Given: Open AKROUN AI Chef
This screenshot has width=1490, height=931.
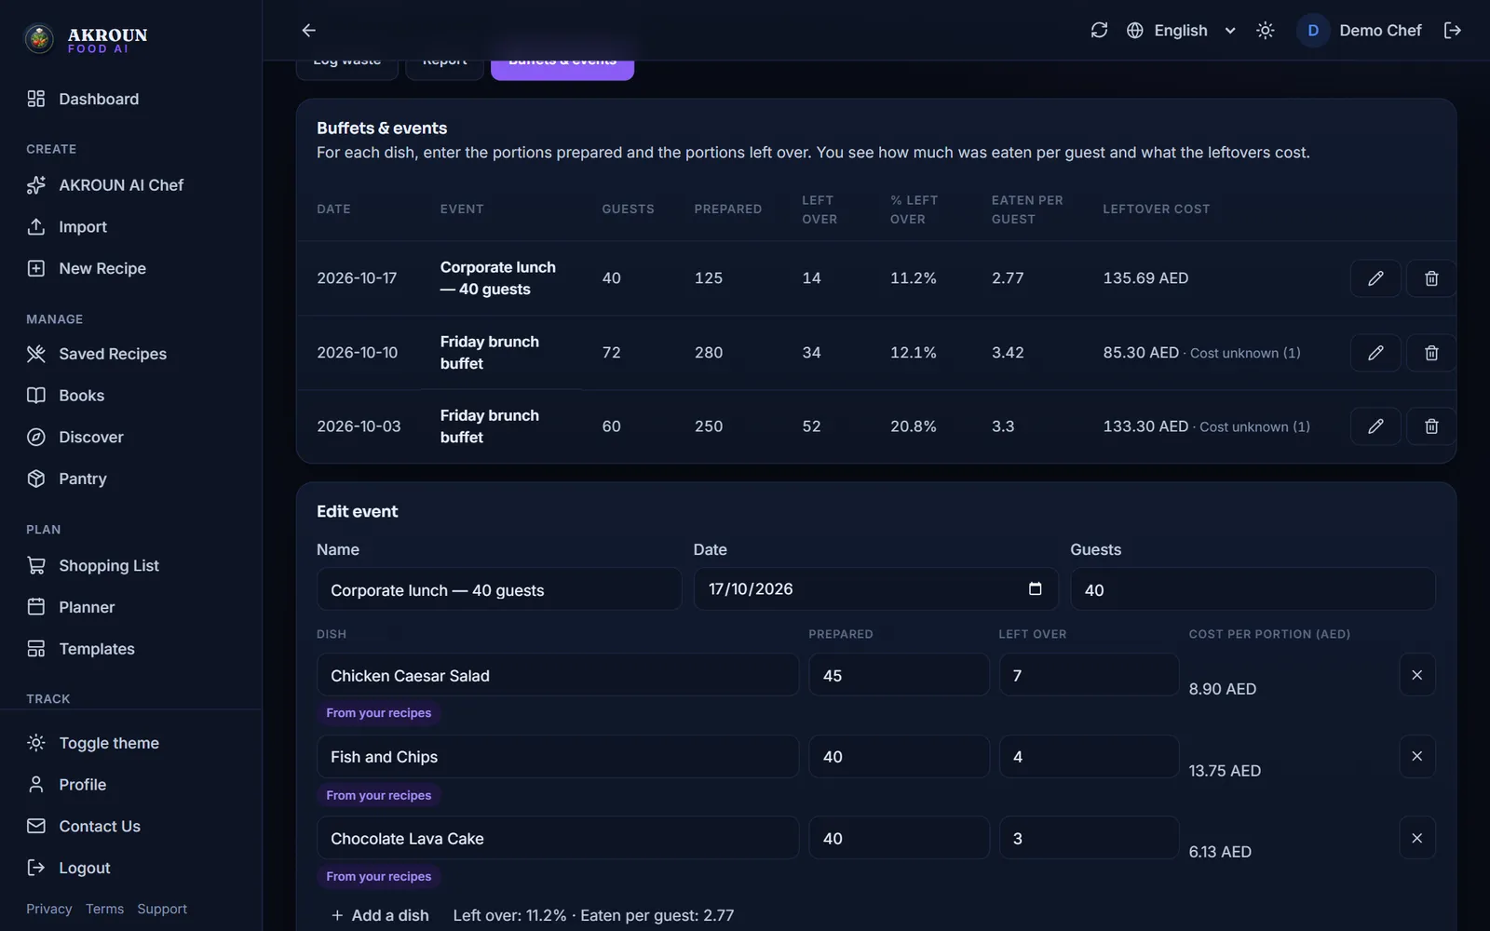Looking at the screenshot, I should [130, 185].
